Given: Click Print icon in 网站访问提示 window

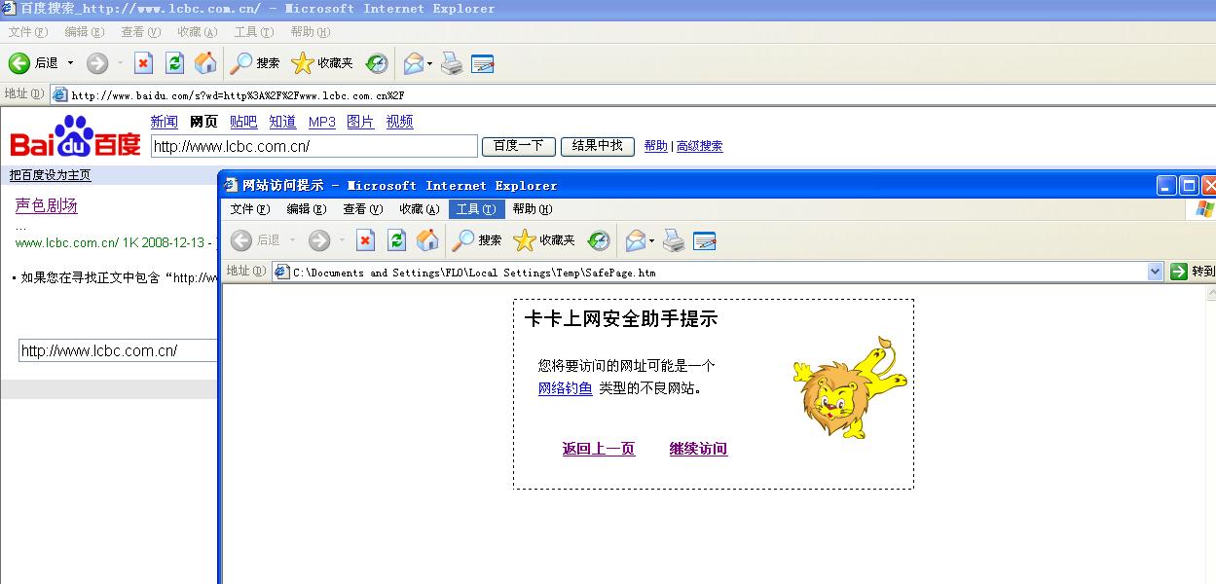Looking at the screenshot, I should (674, 240).
